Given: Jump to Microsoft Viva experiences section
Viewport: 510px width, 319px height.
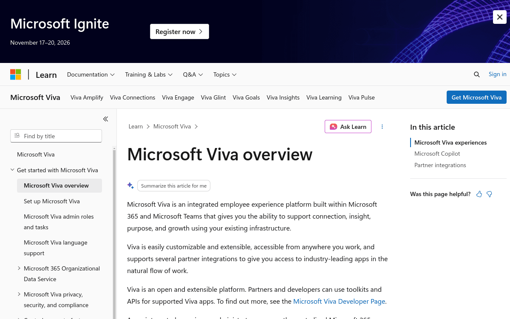Looking at the screenshot, I should (x=450, y=142).
